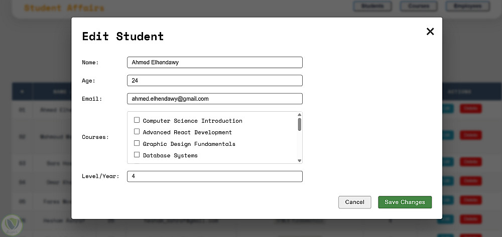Close the Edit Student dialog with X
Viewport: 502px width, 237px height.
click(x=430, y=32)
